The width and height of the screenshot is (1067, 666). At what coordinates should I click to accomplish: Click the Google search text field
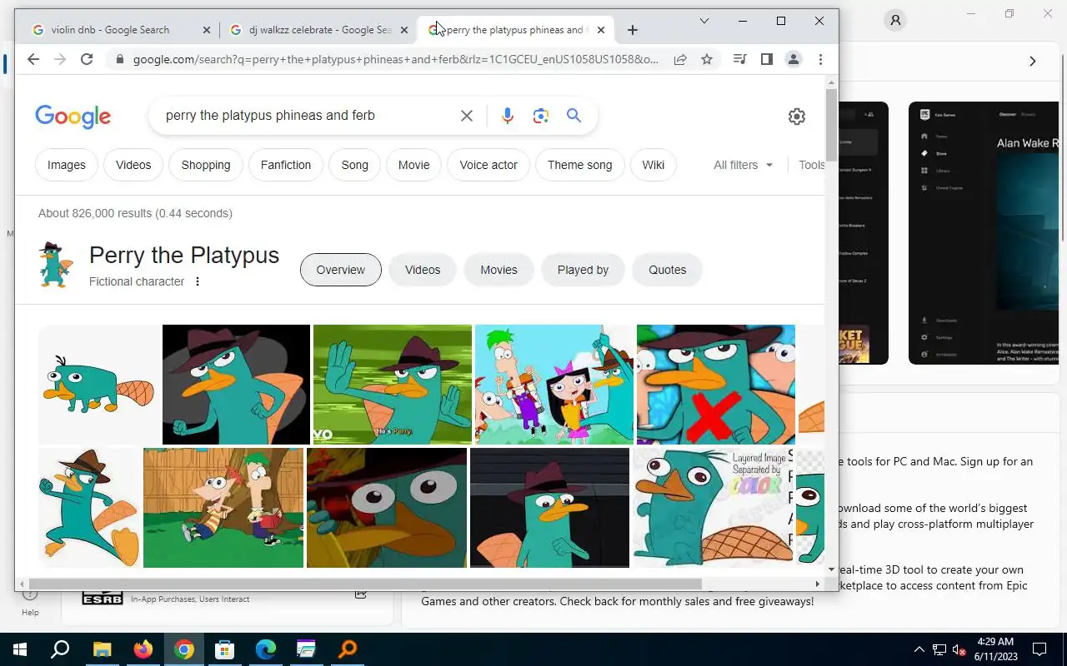click(305, 116)
